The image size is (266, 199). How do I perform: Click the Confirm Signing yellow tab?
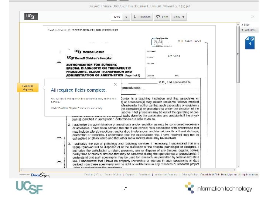point(28,88)
